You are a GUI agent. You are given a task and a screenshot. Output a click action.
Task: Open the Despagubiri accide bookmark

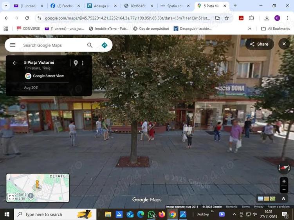193,29
